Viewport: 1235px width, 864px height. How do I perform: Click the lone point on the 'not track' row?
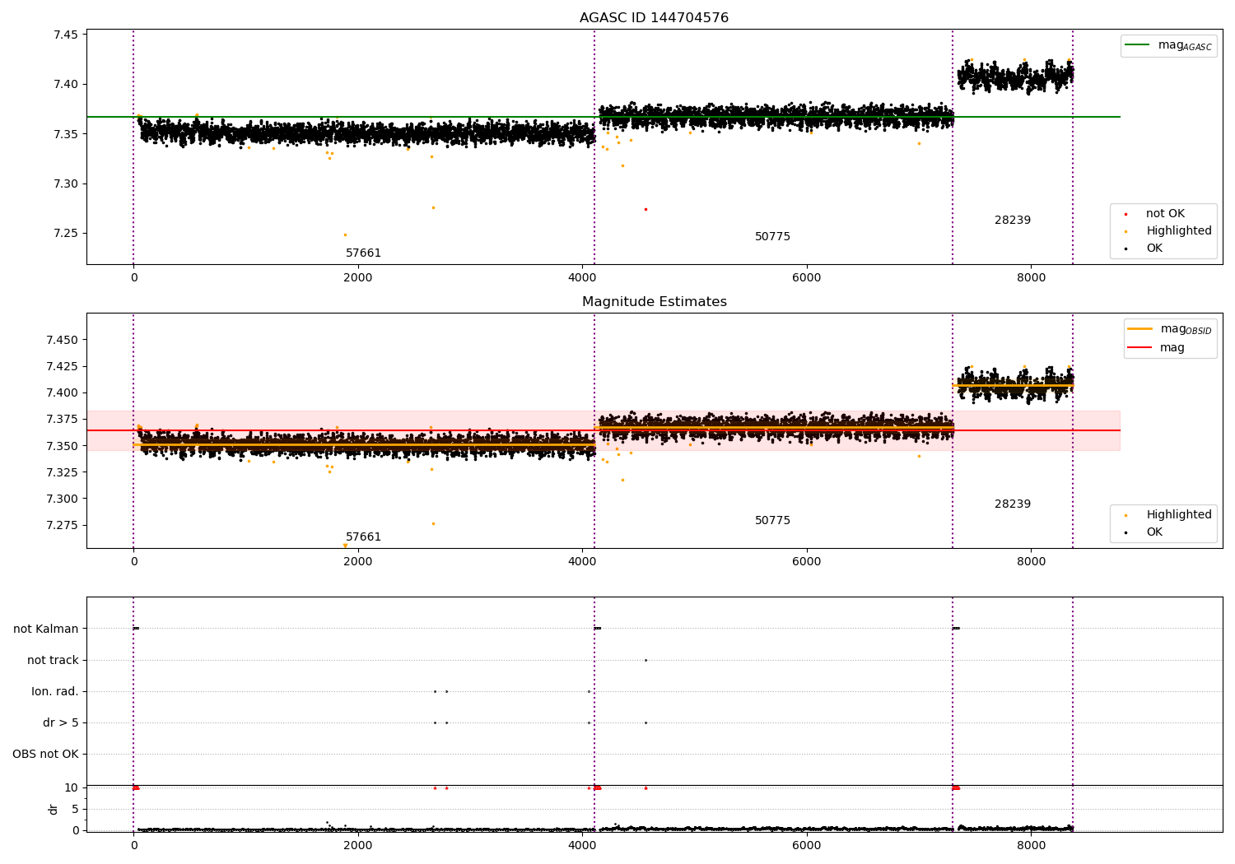[645, 660]
